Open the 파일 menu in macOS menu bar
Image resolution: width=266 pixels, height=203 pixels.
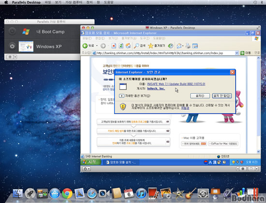point(48,2)
